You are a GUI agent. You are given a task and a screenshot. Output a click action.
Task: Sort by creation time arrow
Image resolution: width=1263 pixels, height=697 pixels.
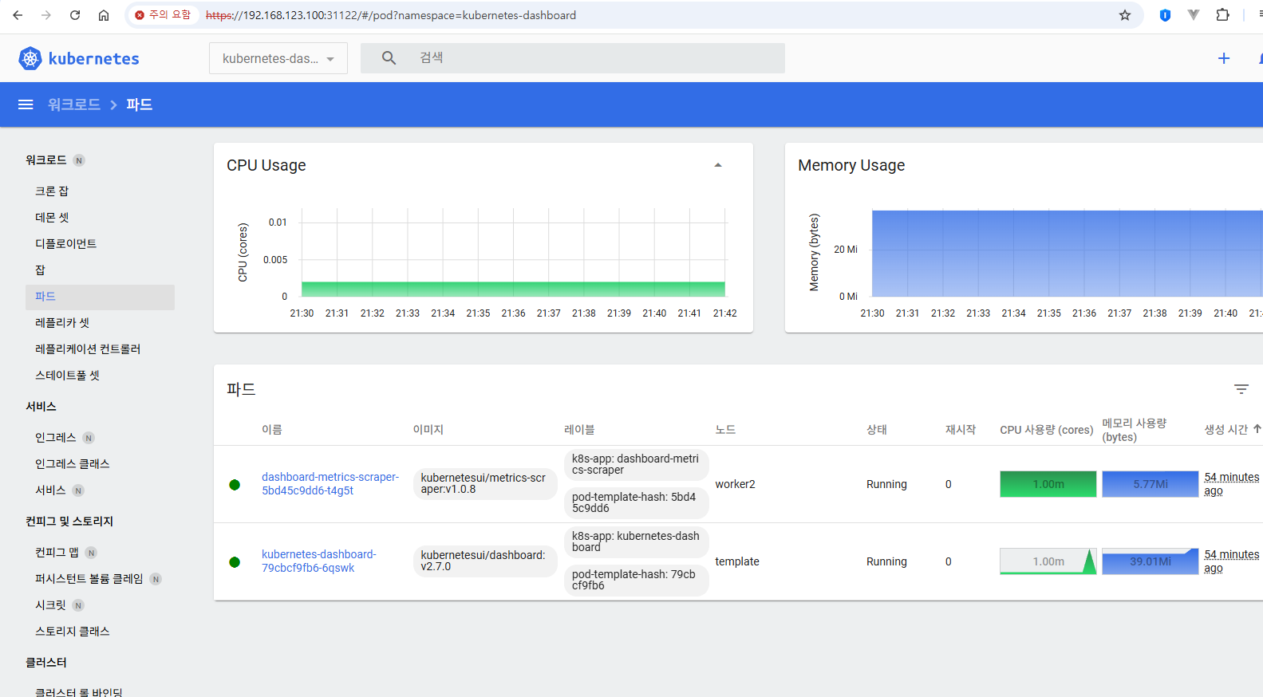coord(1257,429)
